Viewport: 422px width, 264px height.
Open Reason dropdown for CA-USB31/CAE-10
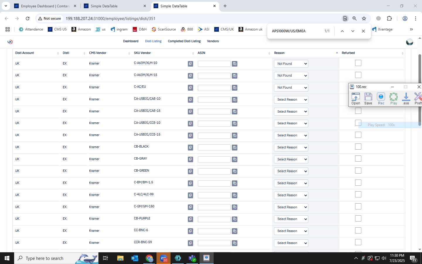291,100
